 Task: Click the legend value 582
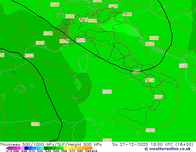80,151
